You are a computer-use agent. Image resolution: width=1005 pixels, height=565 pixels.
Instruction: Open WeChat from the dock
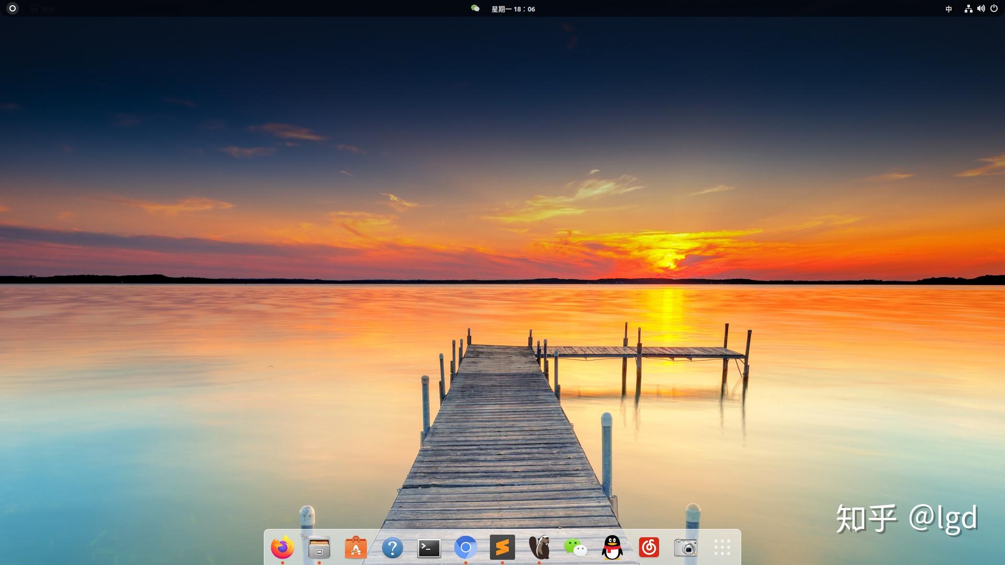[575, 548]
